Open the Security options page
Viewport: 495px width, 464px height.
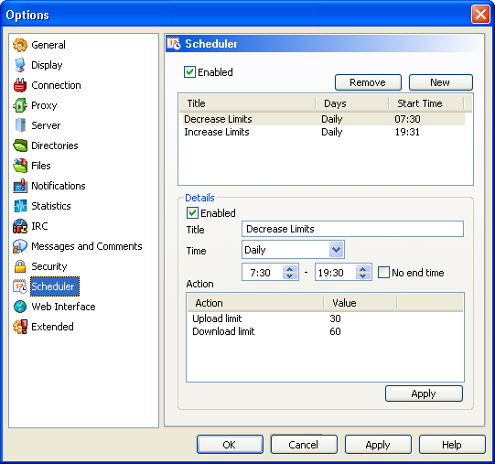tap(48, 266)
